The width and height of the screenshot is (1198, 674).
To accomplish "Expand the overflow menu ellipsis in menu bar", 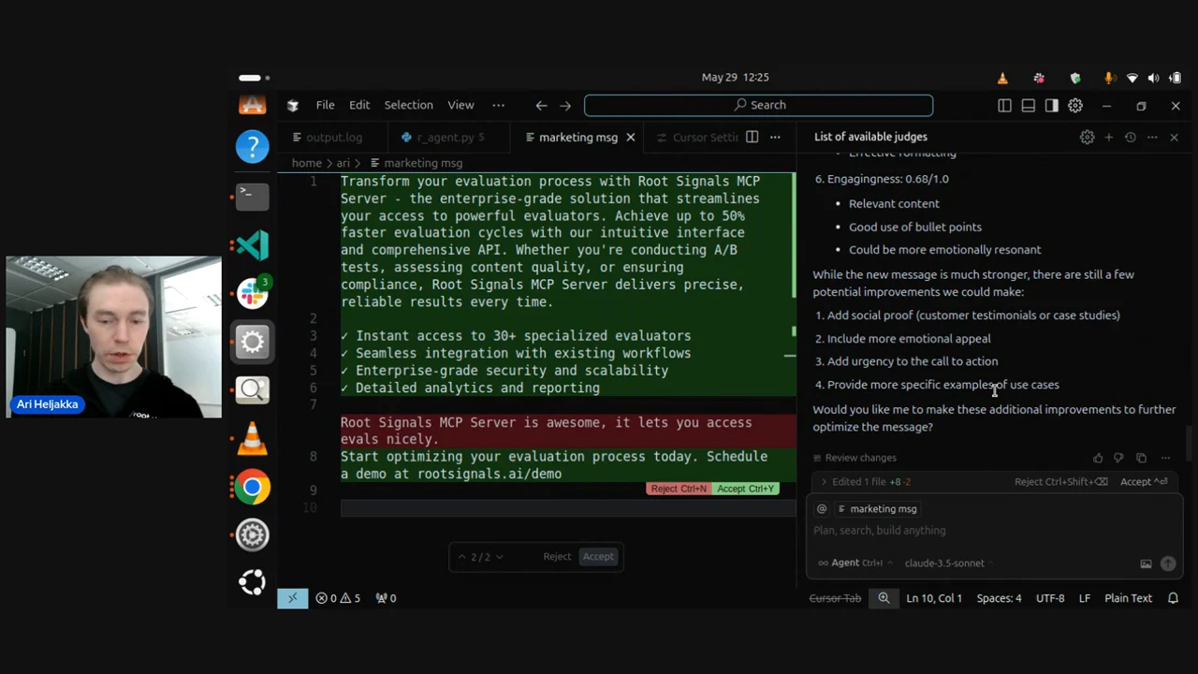I will (x=498, y=105).
